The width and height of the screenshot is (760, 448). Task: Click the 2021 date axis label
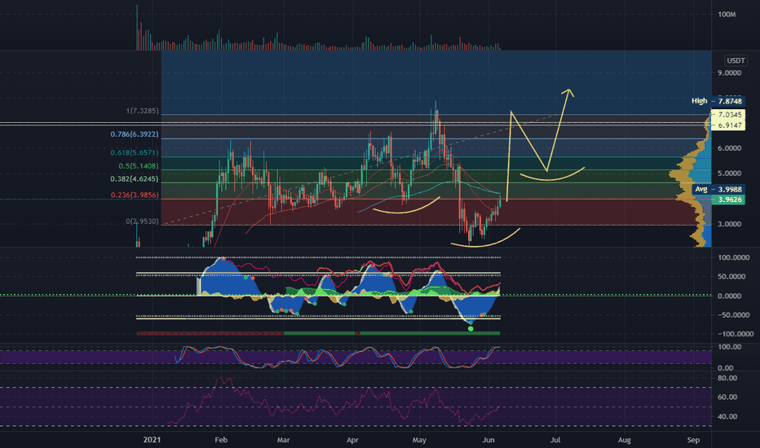pyautogui.click(x=152, y=440)
